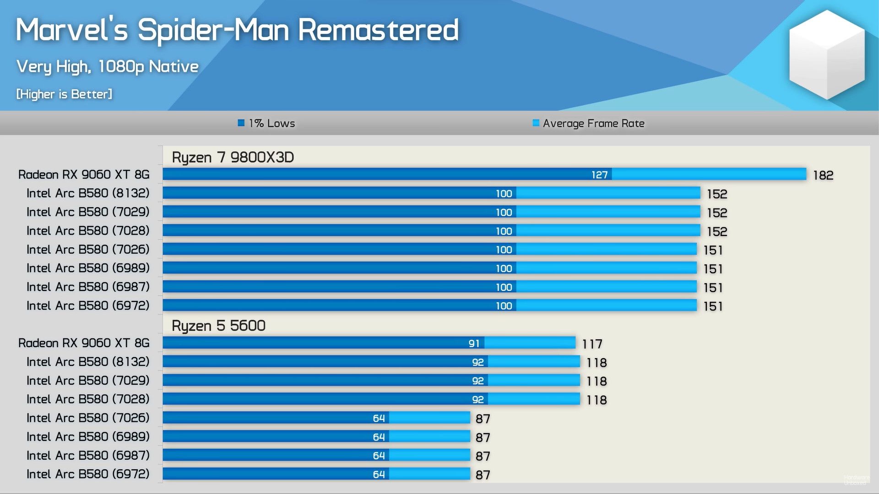
Task: Click the Average Frame Rate legend swatch
Action: point(536,123)
